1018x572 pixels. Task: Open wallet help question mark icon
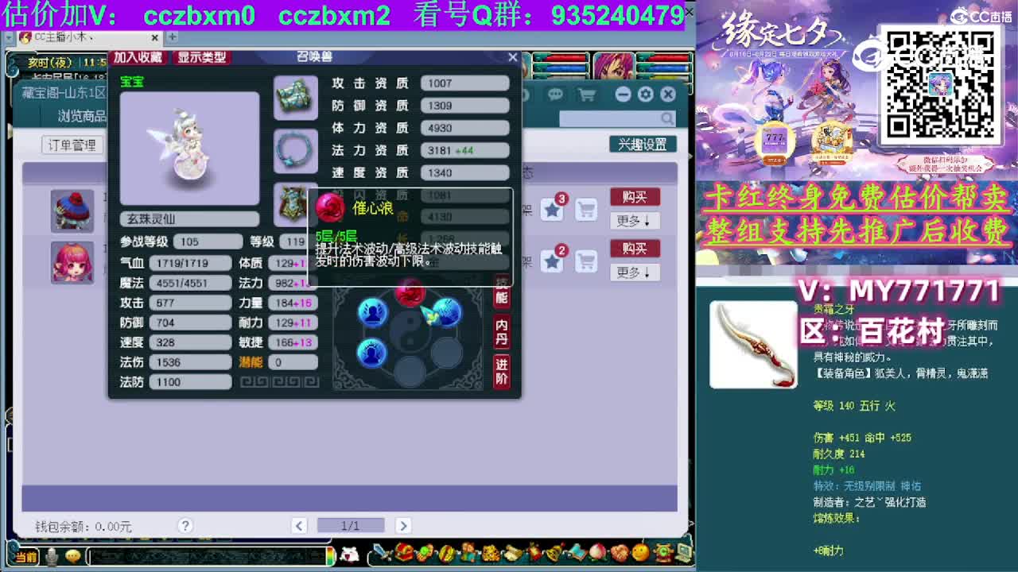[x=185, y=525]
